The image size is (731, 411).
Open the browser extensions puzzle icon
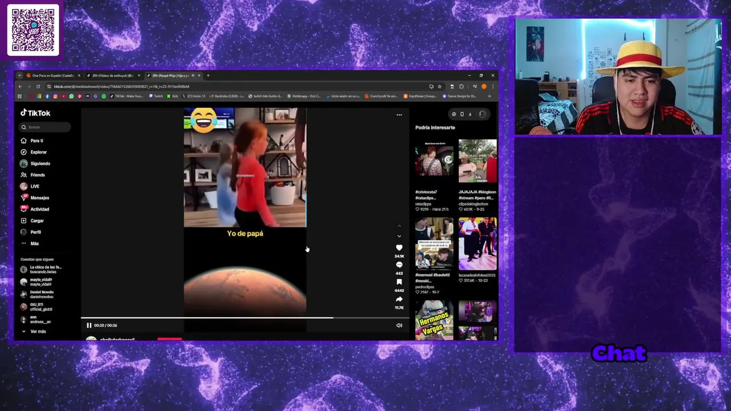tap(461, 86)
